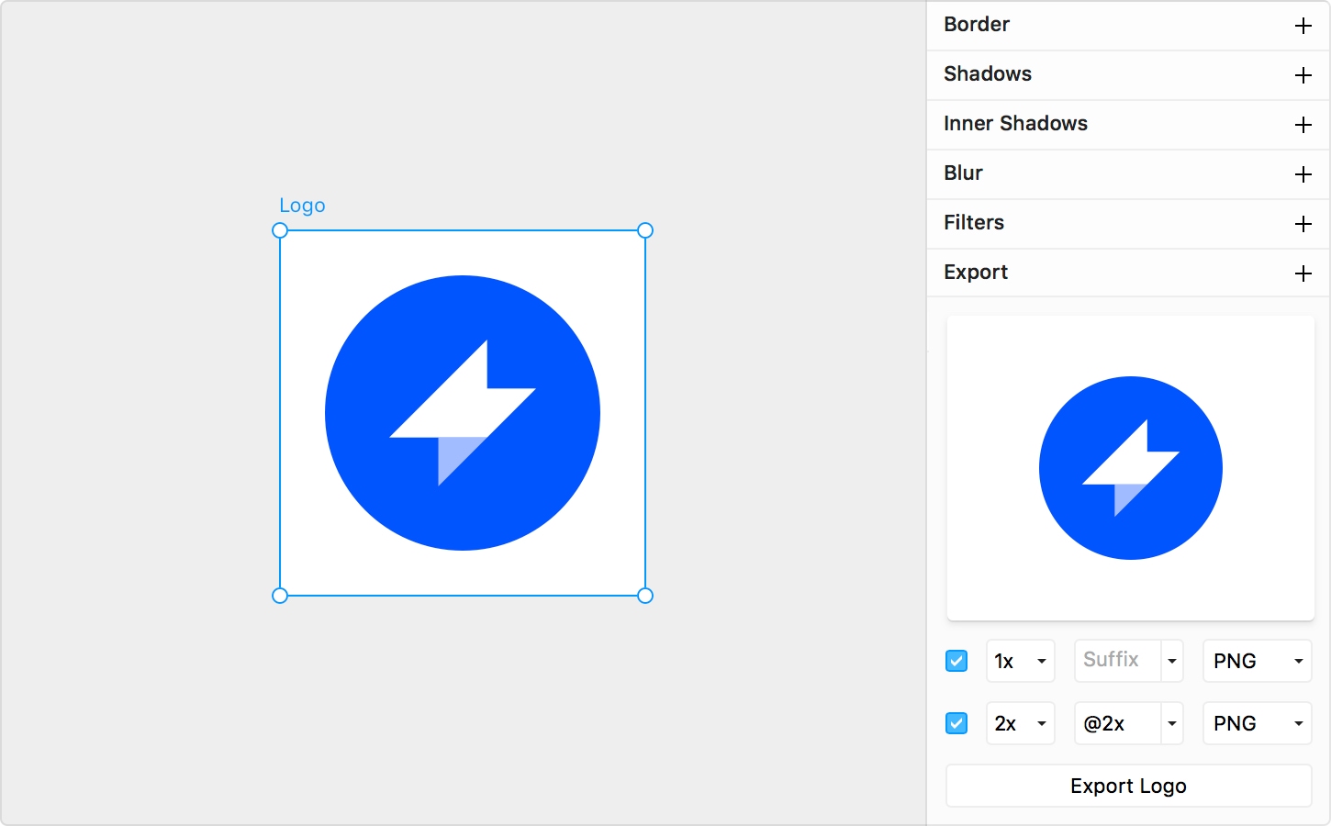Image resolution: width=1331 pixels, height=826 pixels.
Task: Click the blue lightning logo on the artboard
Action: point(463,413)
